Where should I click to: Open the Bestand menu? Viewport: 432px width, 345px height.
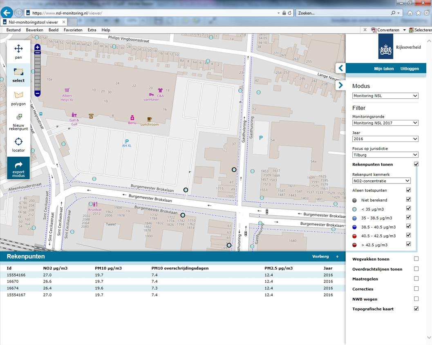click(x=13, y=30)
